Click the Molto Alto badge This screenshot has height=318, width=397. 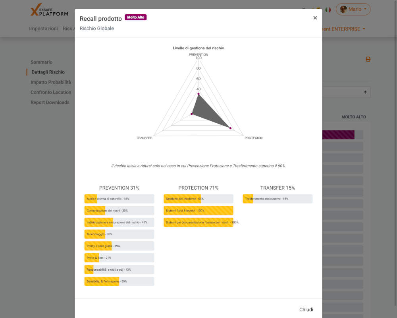[135, 17]
